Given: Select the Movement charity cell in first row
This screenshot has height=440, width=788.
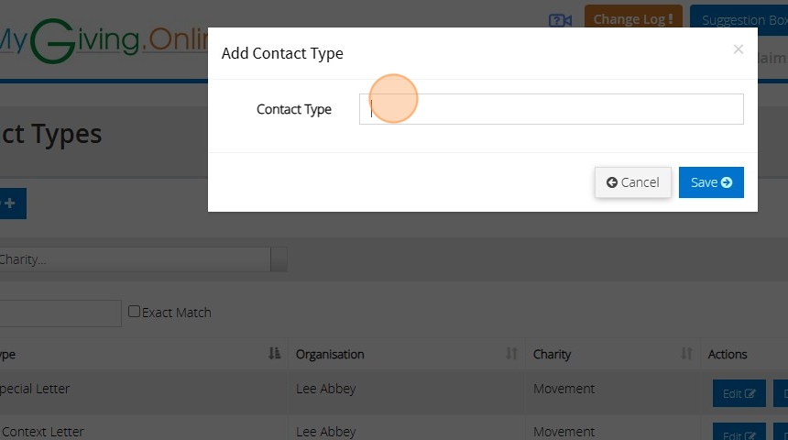Looking at the screenshot, I should pyautogui.click(x=564, y=389).
